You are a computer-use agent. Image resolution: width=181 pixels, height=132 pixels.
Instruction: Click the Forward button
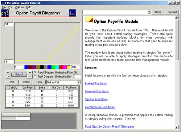pyautogui.click(x=172, y=12)
